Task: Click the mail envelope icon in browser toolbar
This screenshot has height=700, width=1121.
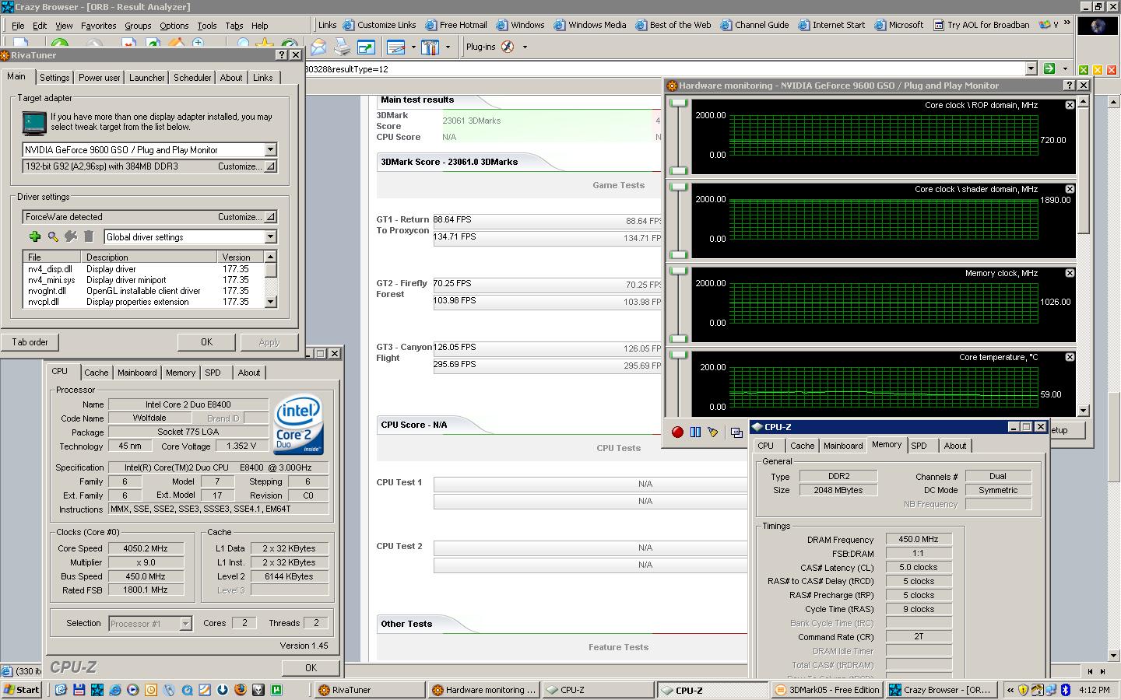Action: pos(318,47)
